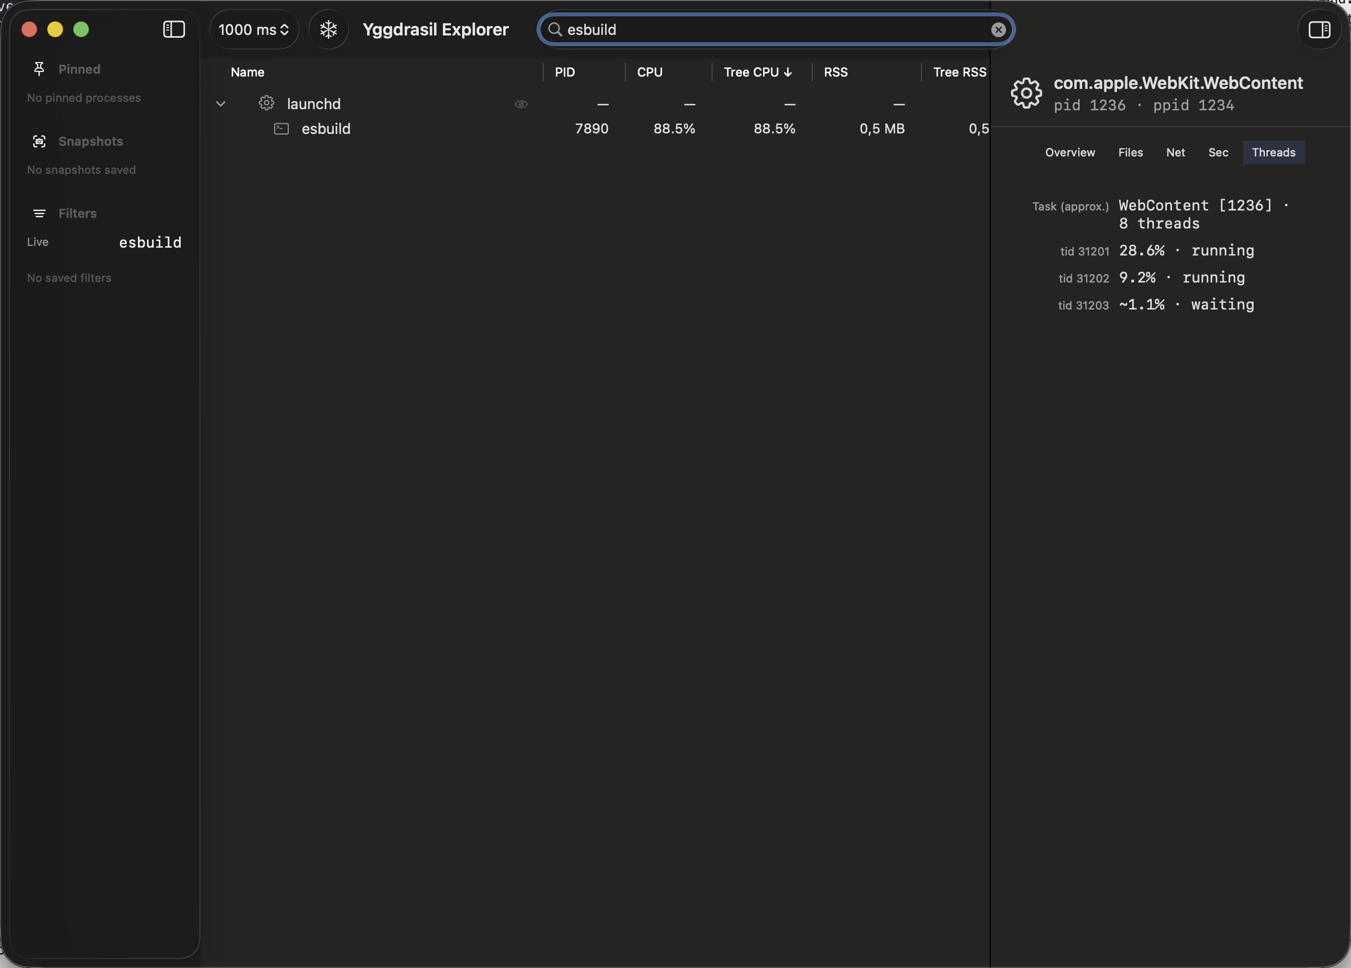Open the Sec tab
This screenshot has height=968, width=1351.
coord(1218,153)
